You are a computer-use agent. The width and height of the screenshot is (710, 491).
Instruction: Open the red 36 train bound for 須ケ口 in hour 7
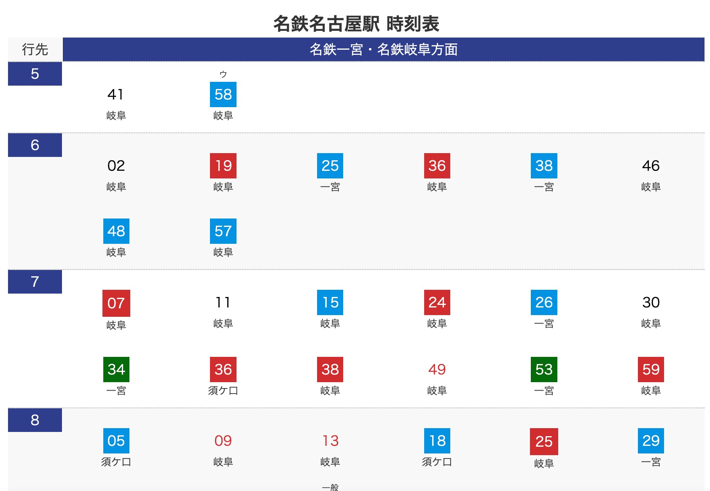pos(223,370)
